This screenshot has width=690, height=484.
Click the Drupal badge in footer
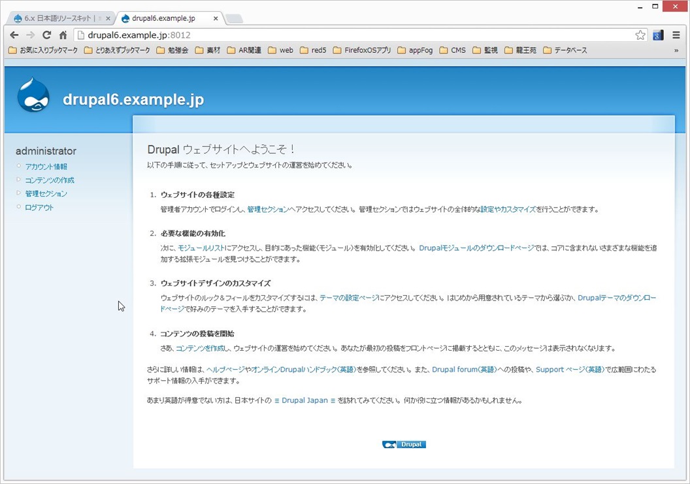click(404, 444)
